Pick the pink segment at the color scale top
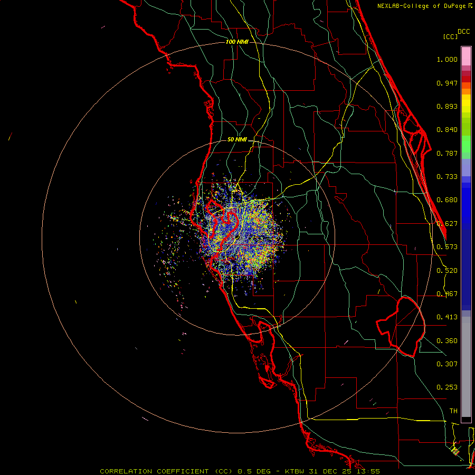The image size is (475, 475). (x=466, y=56)
